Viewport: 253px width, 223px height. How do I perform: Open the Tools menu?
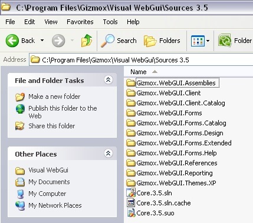110,22
